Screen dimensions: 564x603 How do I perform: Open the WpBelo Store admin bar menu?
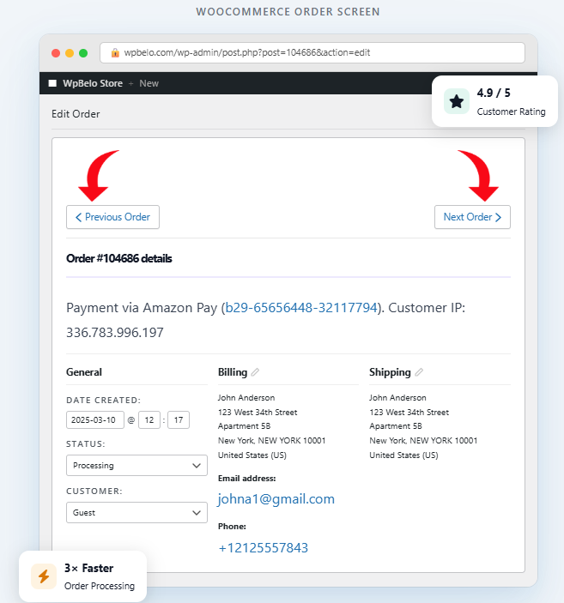tap(93, 83)
